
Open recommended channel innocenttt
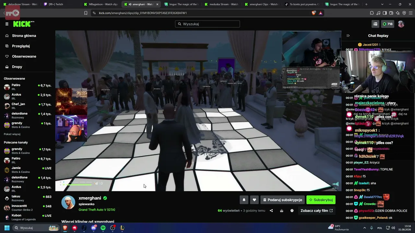28,208
